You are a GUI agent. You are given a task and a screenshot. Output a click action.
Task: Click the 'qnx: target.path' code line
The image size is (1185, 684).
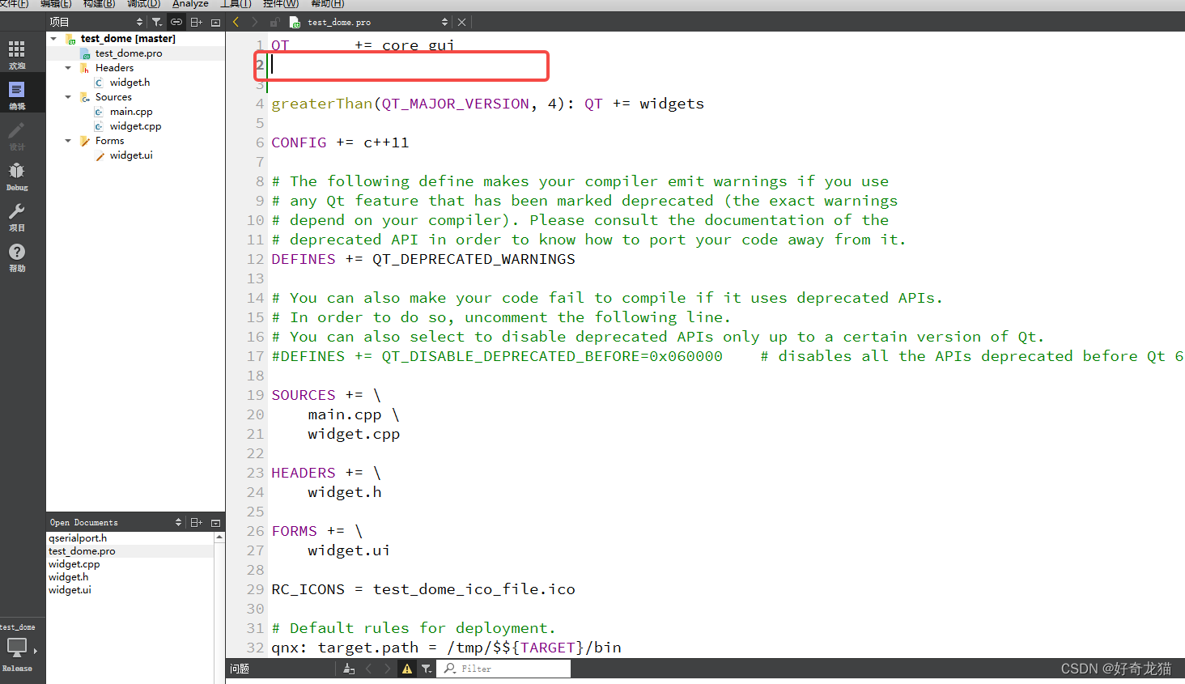click(x=446, y=648)
